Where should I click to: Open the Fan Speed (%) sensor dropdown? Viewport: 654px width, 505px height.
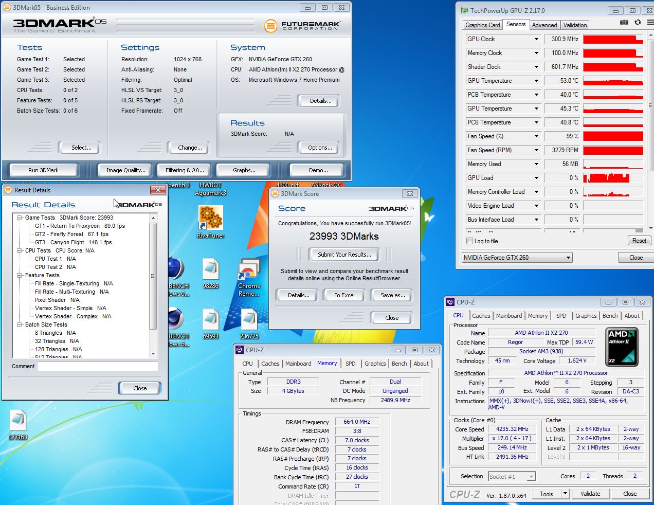tap(536, 136)
